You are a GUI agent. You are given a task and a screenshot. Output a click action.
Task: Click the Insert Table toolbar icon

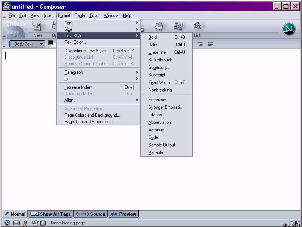(x=178, y=26)
